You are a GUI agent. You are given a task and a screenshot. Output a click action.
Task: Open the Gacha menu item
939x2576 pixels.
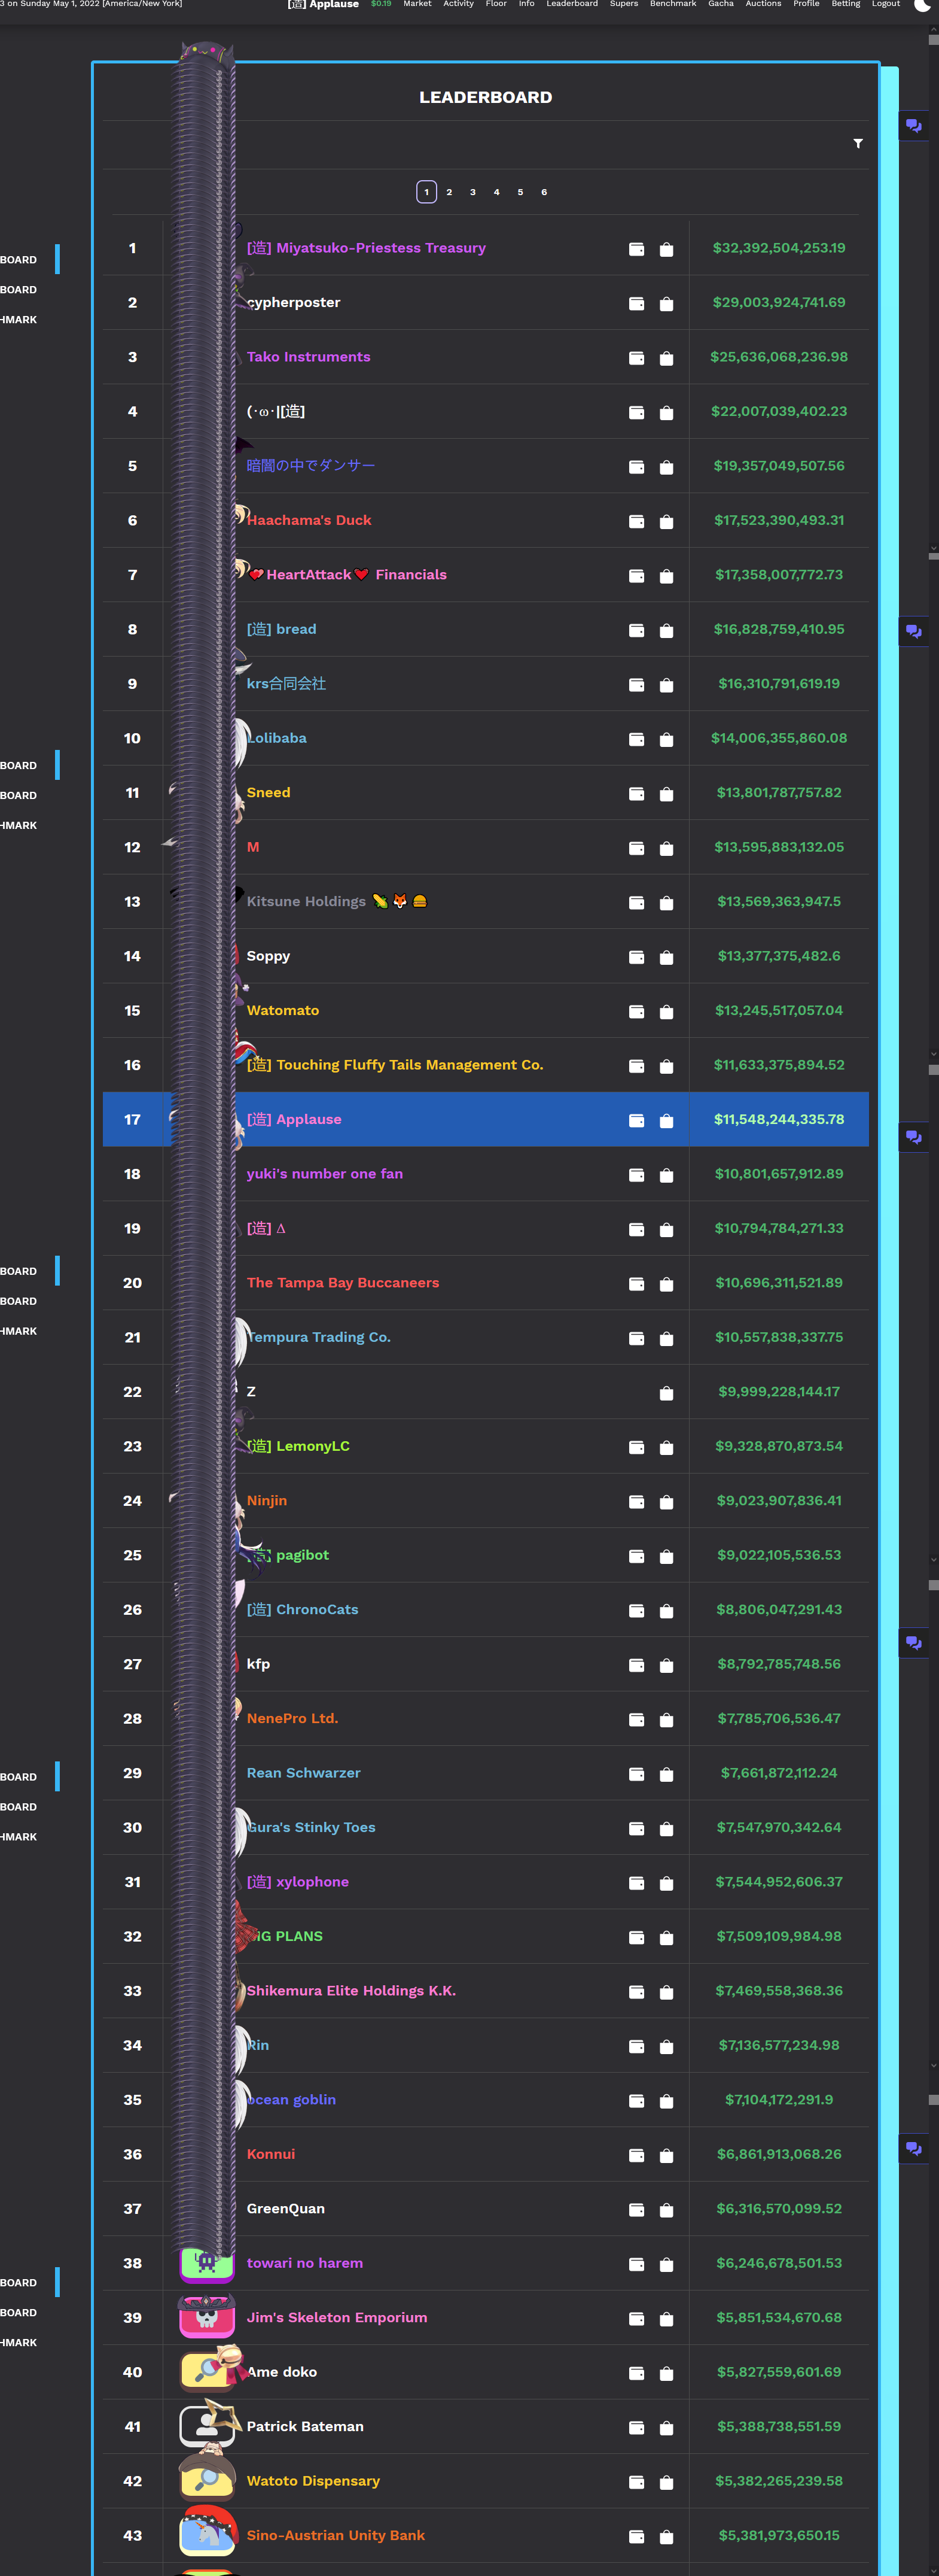[720, 4]
